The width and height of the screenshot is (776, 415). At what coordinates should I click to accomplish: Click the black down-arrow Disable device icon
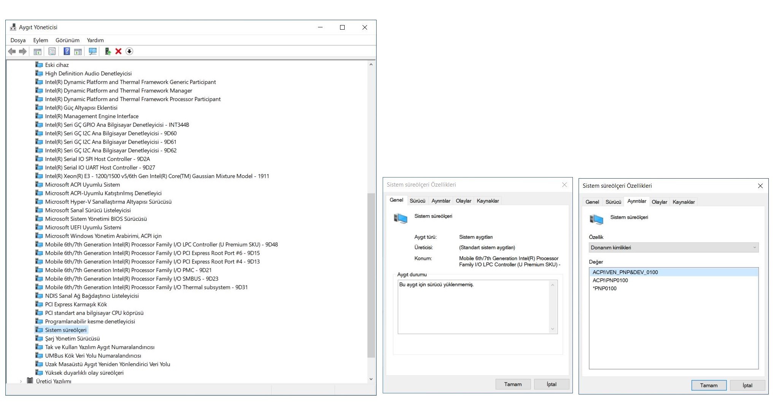129,51
